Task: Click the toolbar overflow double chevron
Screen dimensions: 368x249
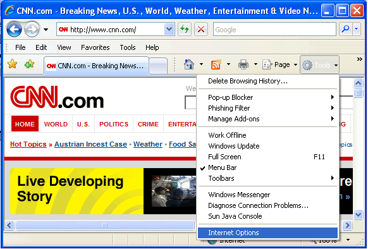Action: (x=359, y=59)
